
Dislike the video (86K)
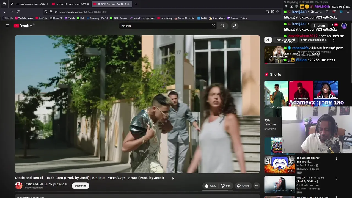(226, 186)
